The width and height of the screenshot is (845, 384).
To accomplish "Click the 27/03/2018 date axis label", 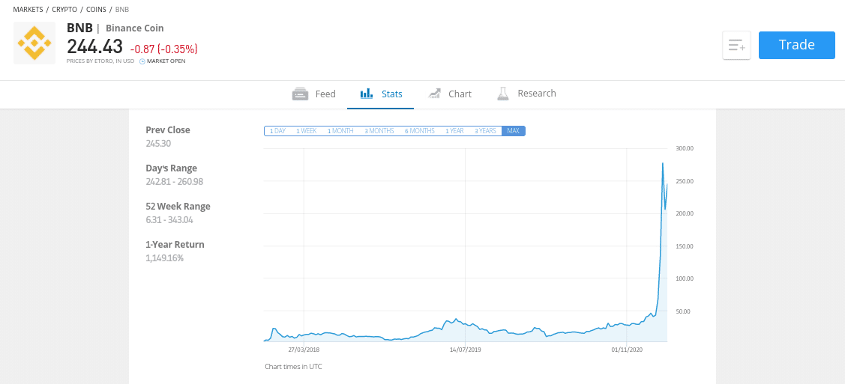I will [304, 350].
